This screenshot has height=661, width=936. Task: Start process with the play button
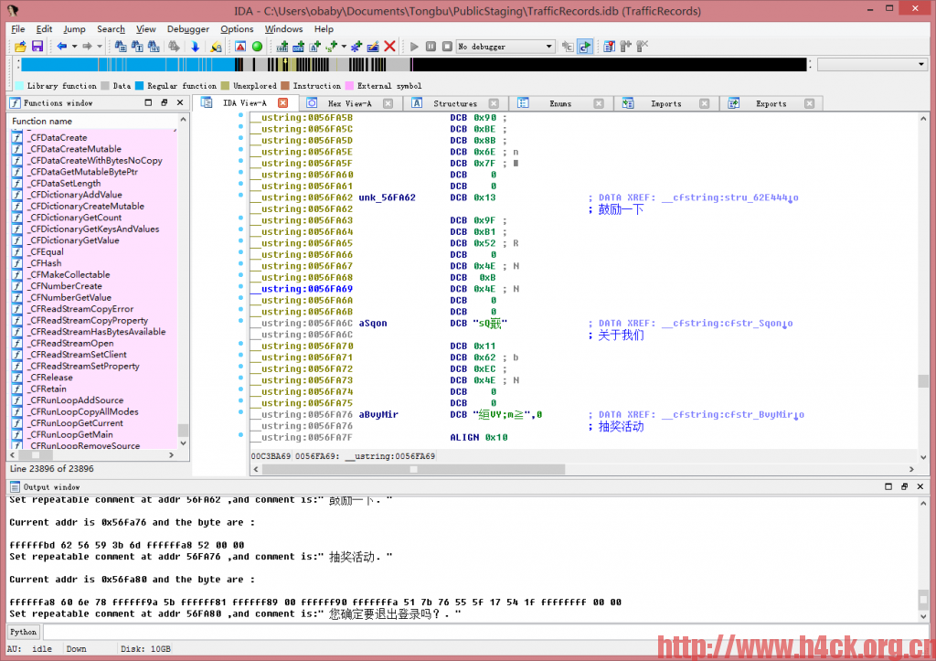click(414, 47)
